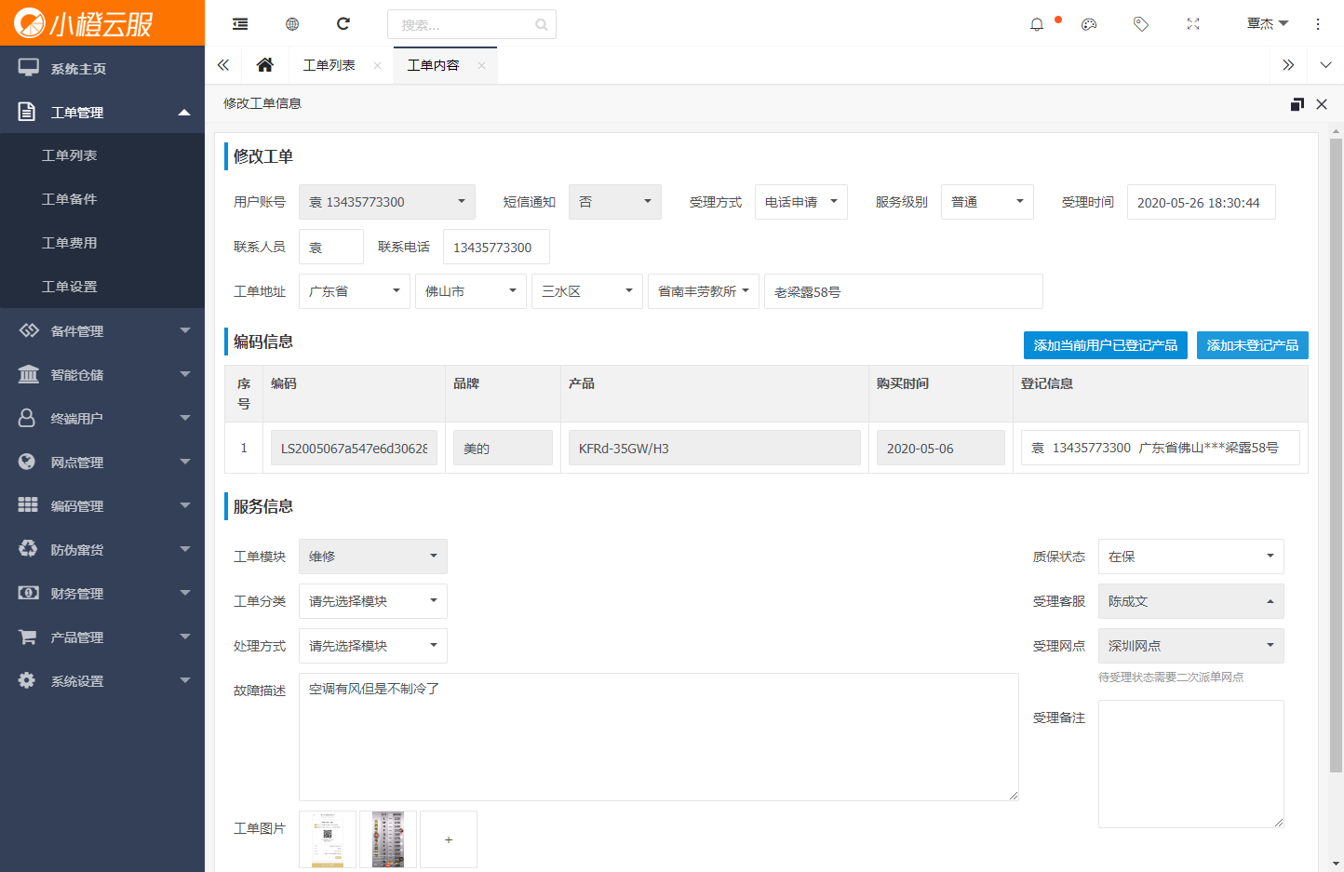The height and width of the screenshot is (872, 1344).
Task: Click the tag note icon
Action: tap(1141, 24)
